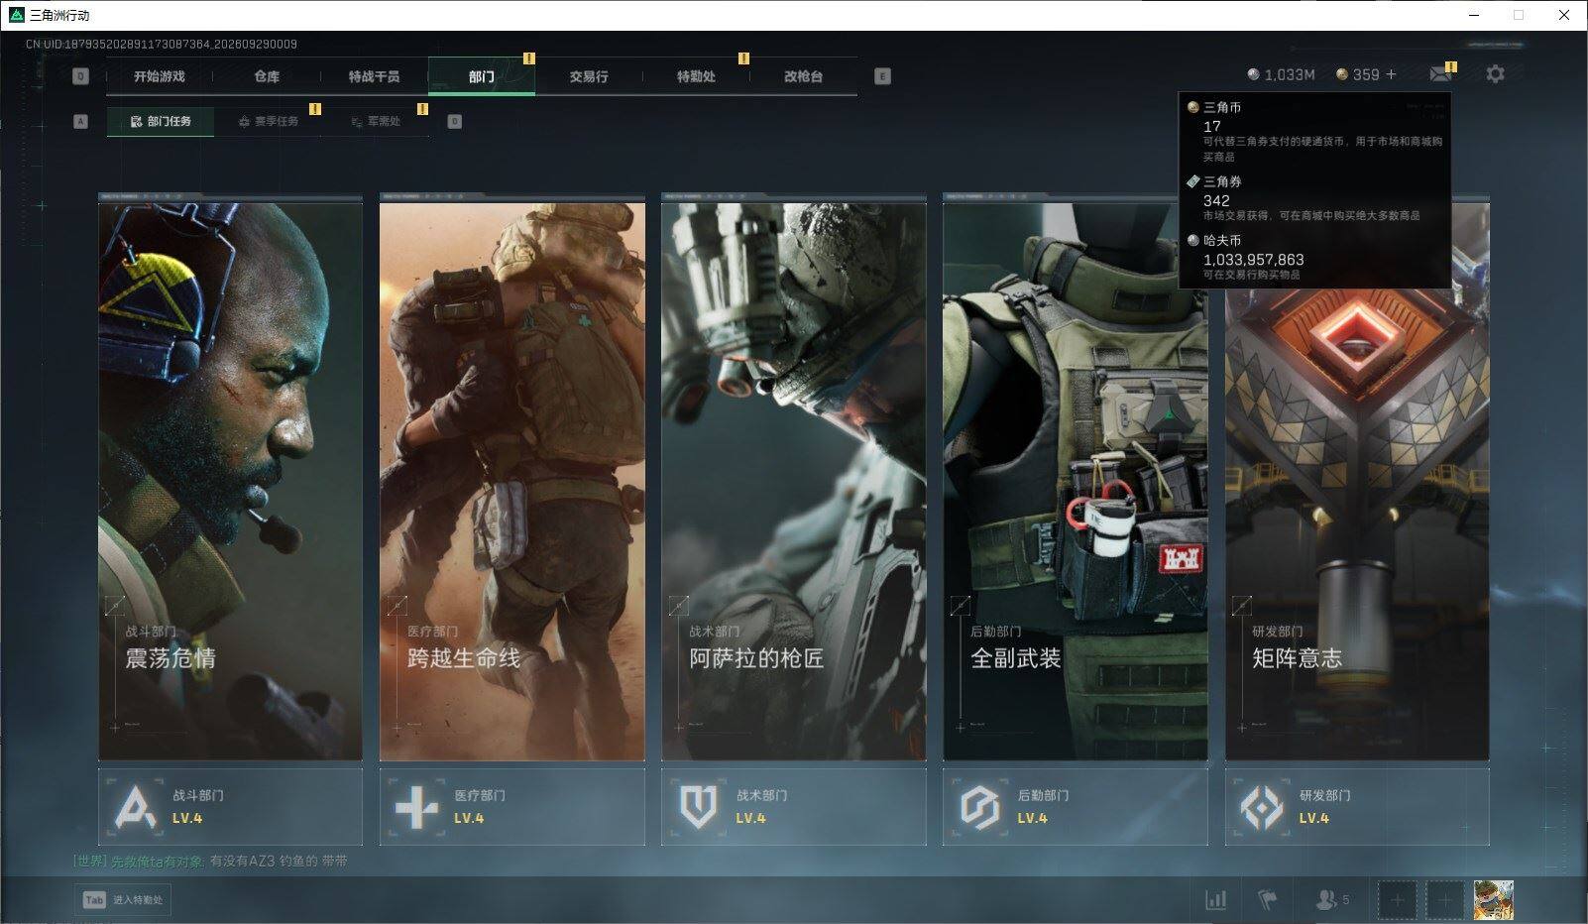Open the 交易行 tab
This screenshot has height=924, width=1588.
pyautogui.click(x=589, y=76)
